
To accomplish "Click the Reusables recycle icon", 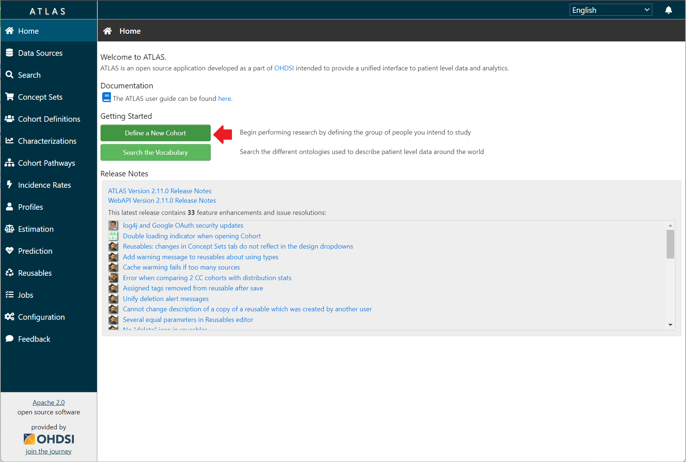I will (10, 273).
